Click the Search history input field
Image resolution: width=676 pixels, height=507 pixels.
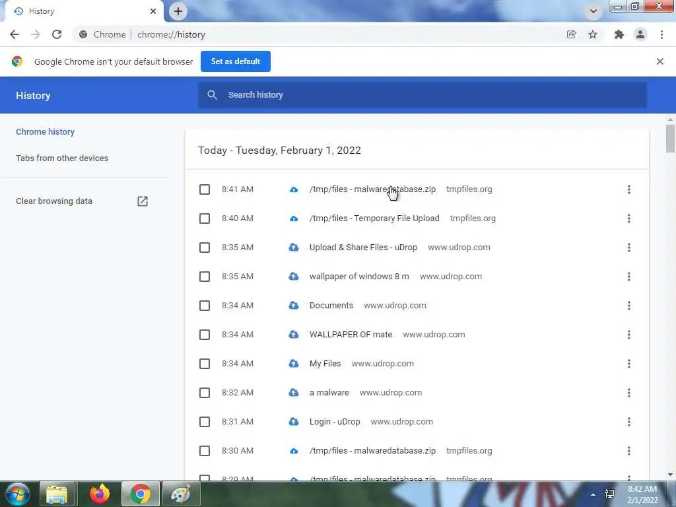(422, 95)
